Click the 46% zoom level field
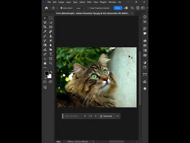The image size is (190, 143). coord(59,142)
